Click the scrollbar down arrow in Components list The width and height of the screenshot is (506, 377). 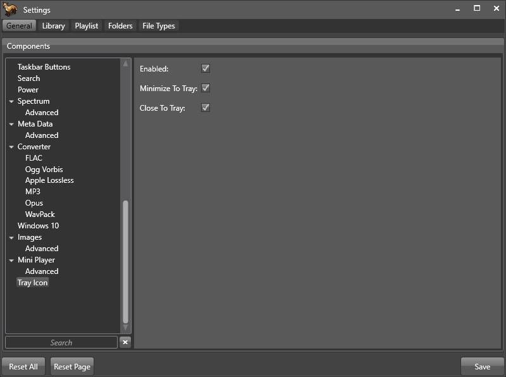coord(125,328)
